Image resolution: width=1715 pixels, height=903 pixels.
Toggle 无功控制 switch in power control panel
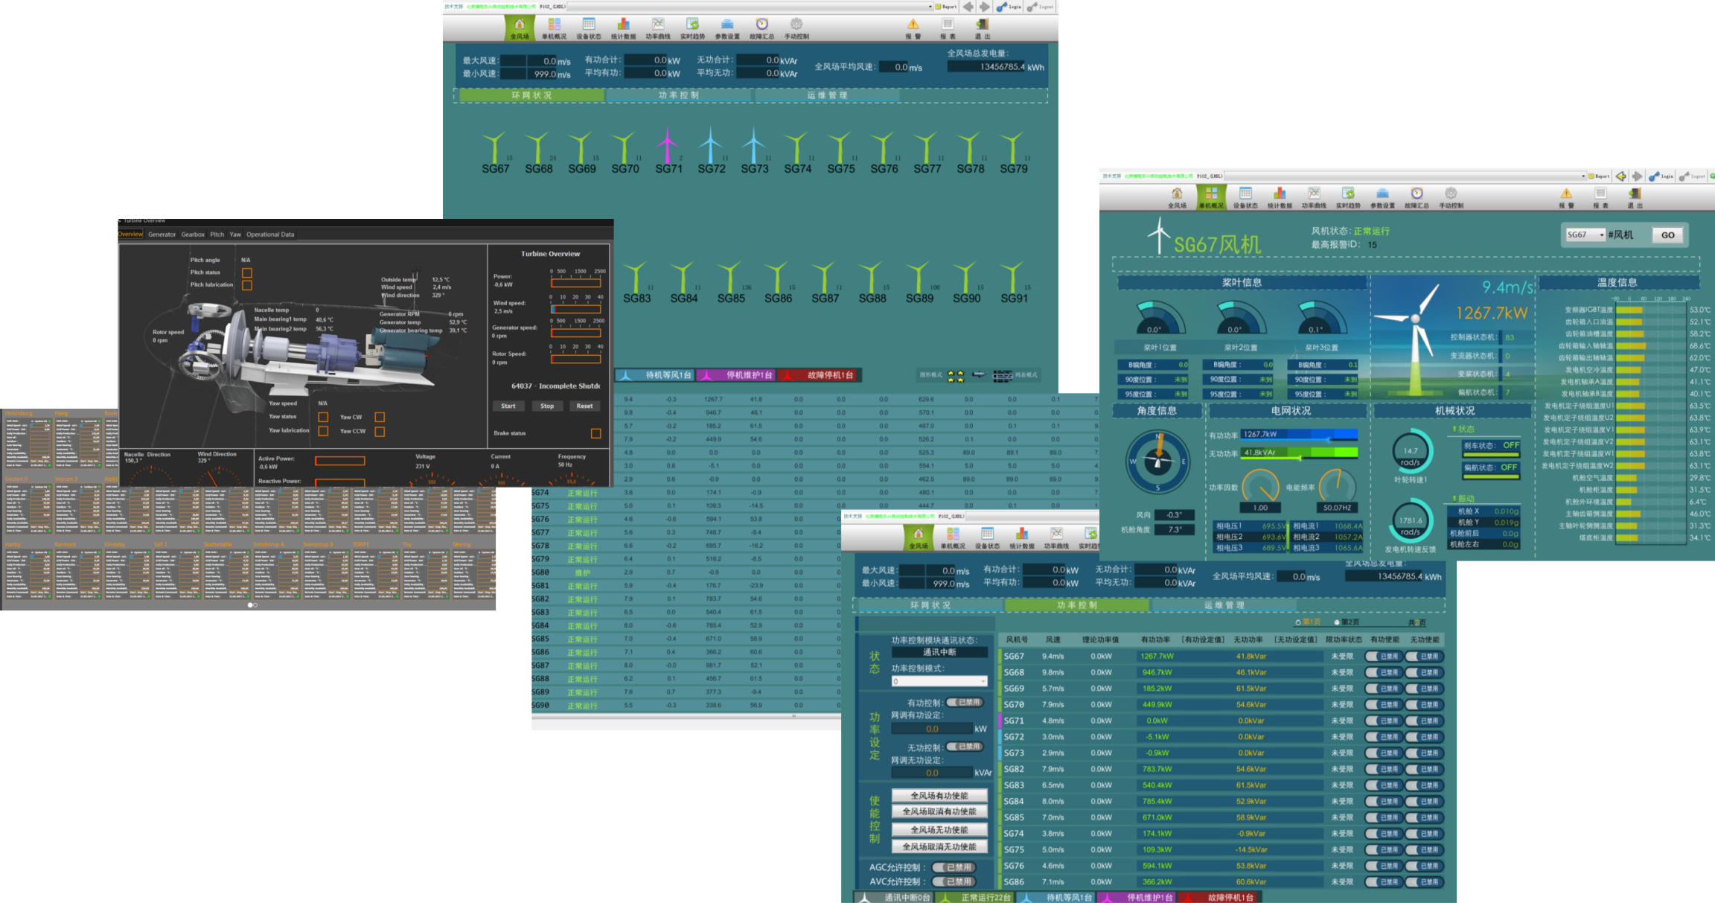tap(965, 747)
